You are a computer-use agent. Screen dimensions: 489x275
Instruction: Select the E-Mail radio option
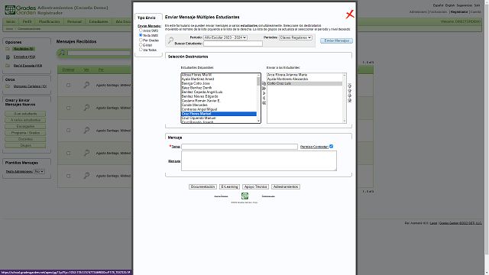(x=141, y=44)
